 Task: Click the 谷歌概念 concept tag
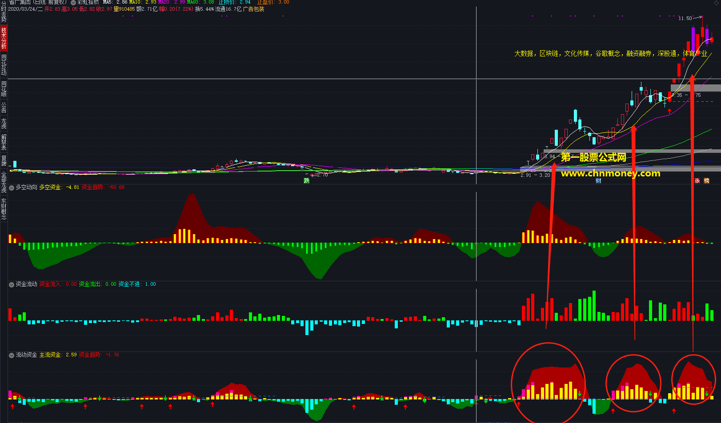tap(608, 53)
